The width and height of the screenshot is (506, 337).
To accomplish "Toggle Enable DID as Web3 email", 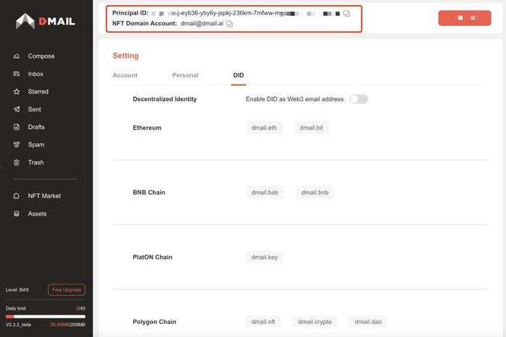I will click(359, 99).
